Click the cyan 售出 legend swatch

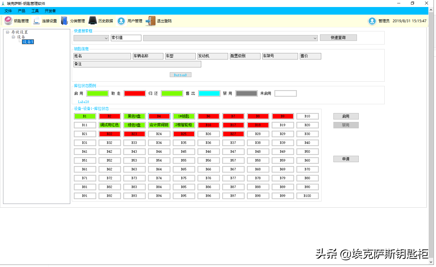click(x=209, y=94)
